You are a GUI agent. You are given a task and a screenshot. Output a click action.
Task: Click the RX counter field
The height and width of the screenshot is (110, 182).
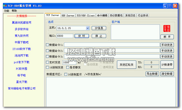[x=151, y=67]
